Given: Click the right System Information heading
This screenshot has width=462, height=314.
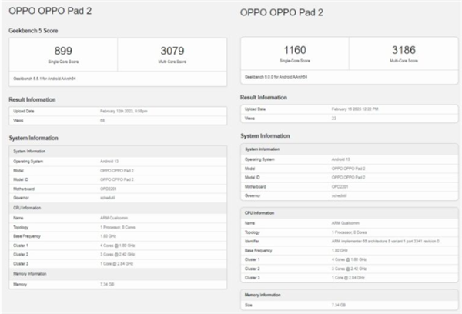Looking at the screenshot, I should 272,135.
